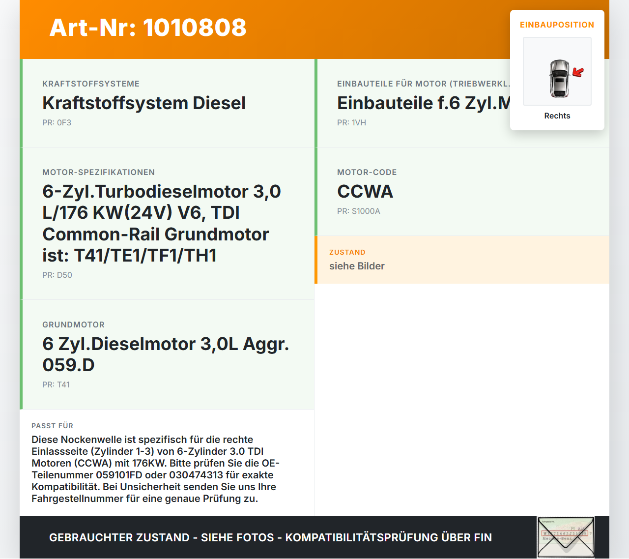Click the Einbauteile f.6 Zyl. heading
Viewport: 629px width, 559px height.
[424, 103]
